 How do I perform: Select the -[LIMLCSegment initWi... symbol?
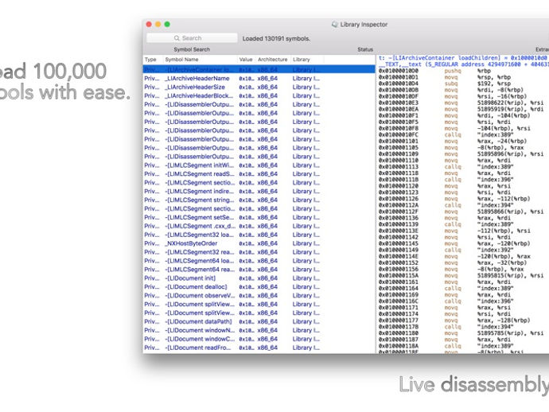(x=259, y=165)
